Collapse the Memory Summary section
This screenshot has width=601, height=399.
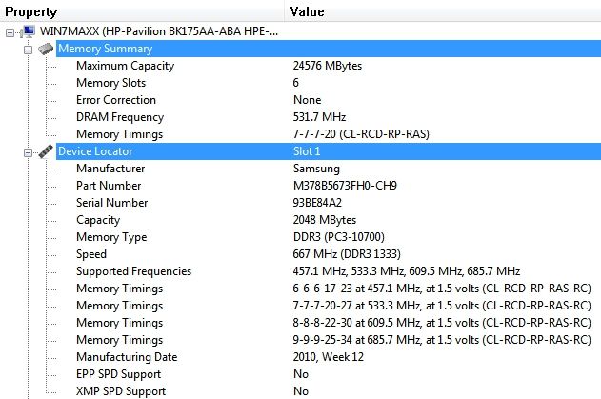[x=28, y=50]
